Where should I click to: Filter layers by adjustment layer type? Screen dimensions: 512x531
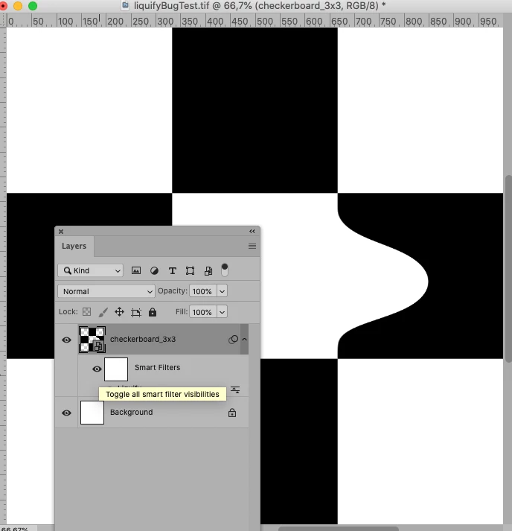pos(154,270)
